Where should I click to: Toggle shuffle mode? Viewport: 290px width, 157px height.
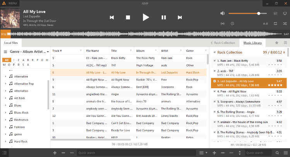click(x=285, y=24)
